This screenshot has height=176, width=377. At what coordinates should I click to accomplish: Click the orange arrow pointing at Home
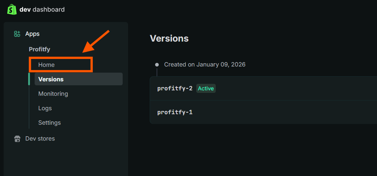pyautogui.click(x=96, y=42)
